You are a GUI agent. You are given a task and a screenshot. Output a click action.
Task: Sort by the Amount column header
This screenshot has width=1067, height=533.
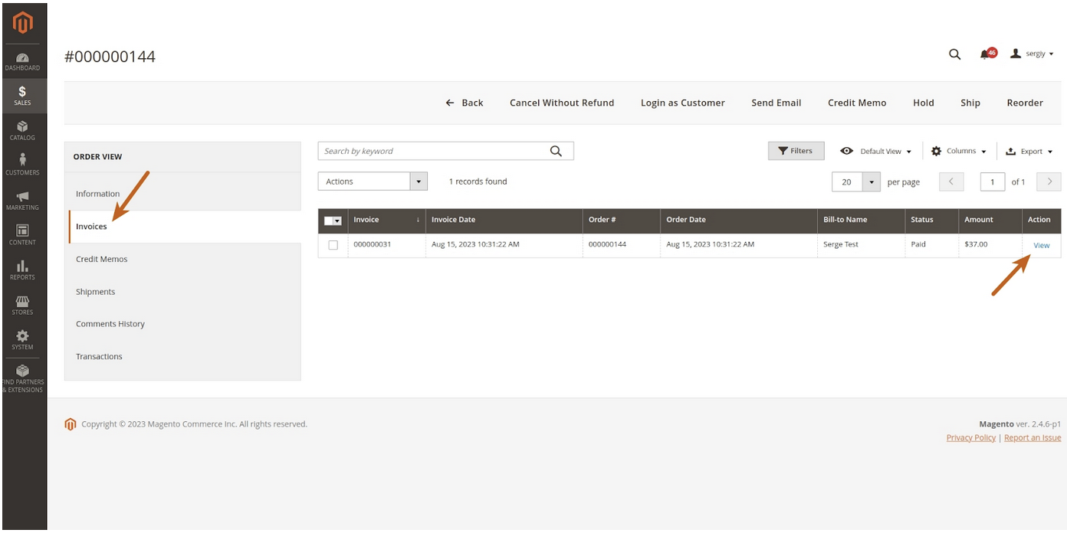[990, 221]
